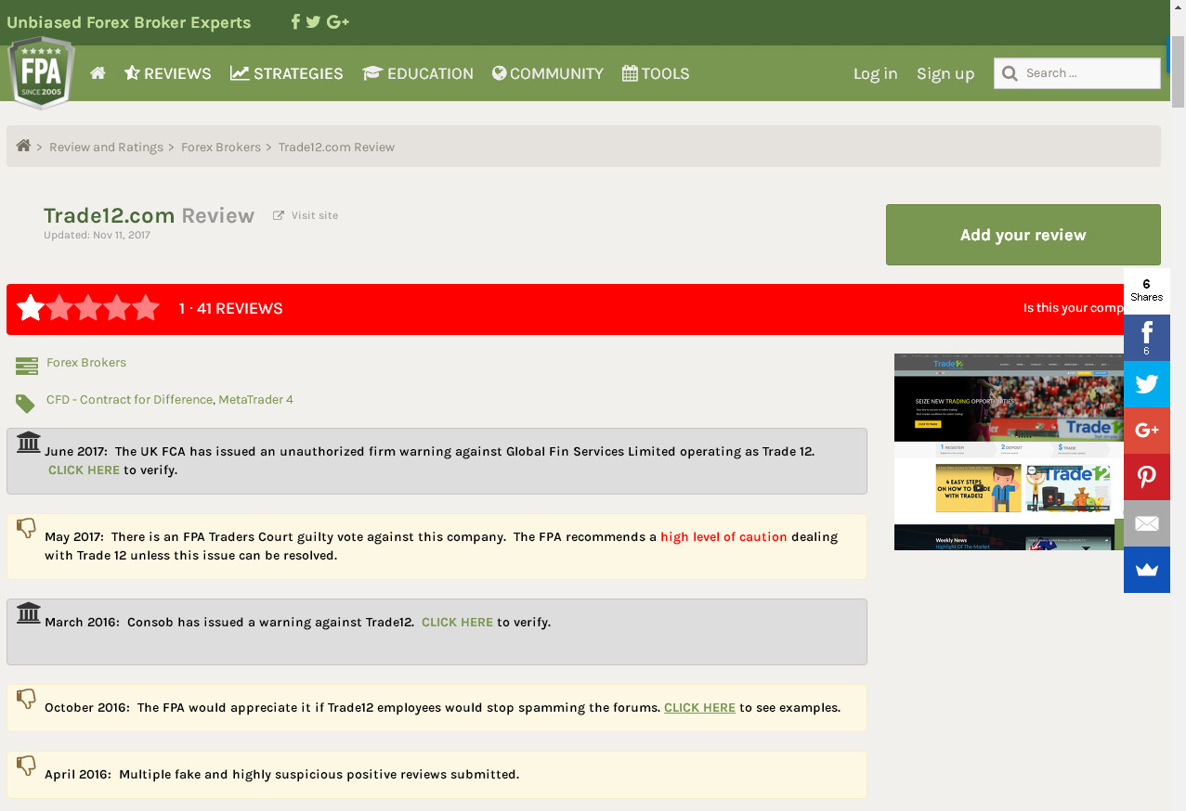This screenshot has width=1186, height=811.
Task: Pin page with Pinterest share button
Action: tap(1147, 477)
